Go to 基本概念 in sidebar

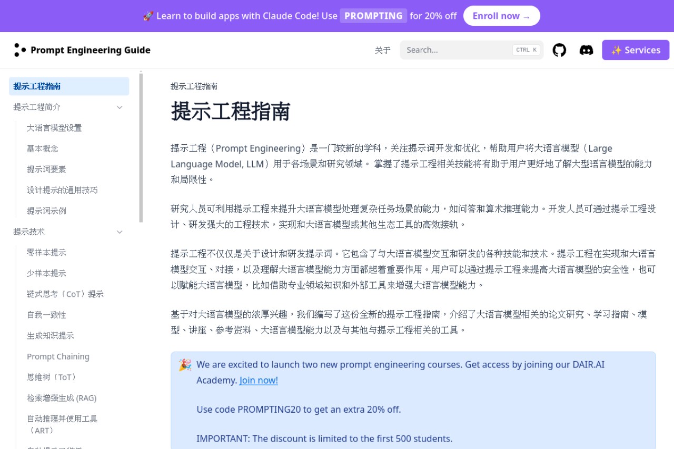(x=75, y=148)
